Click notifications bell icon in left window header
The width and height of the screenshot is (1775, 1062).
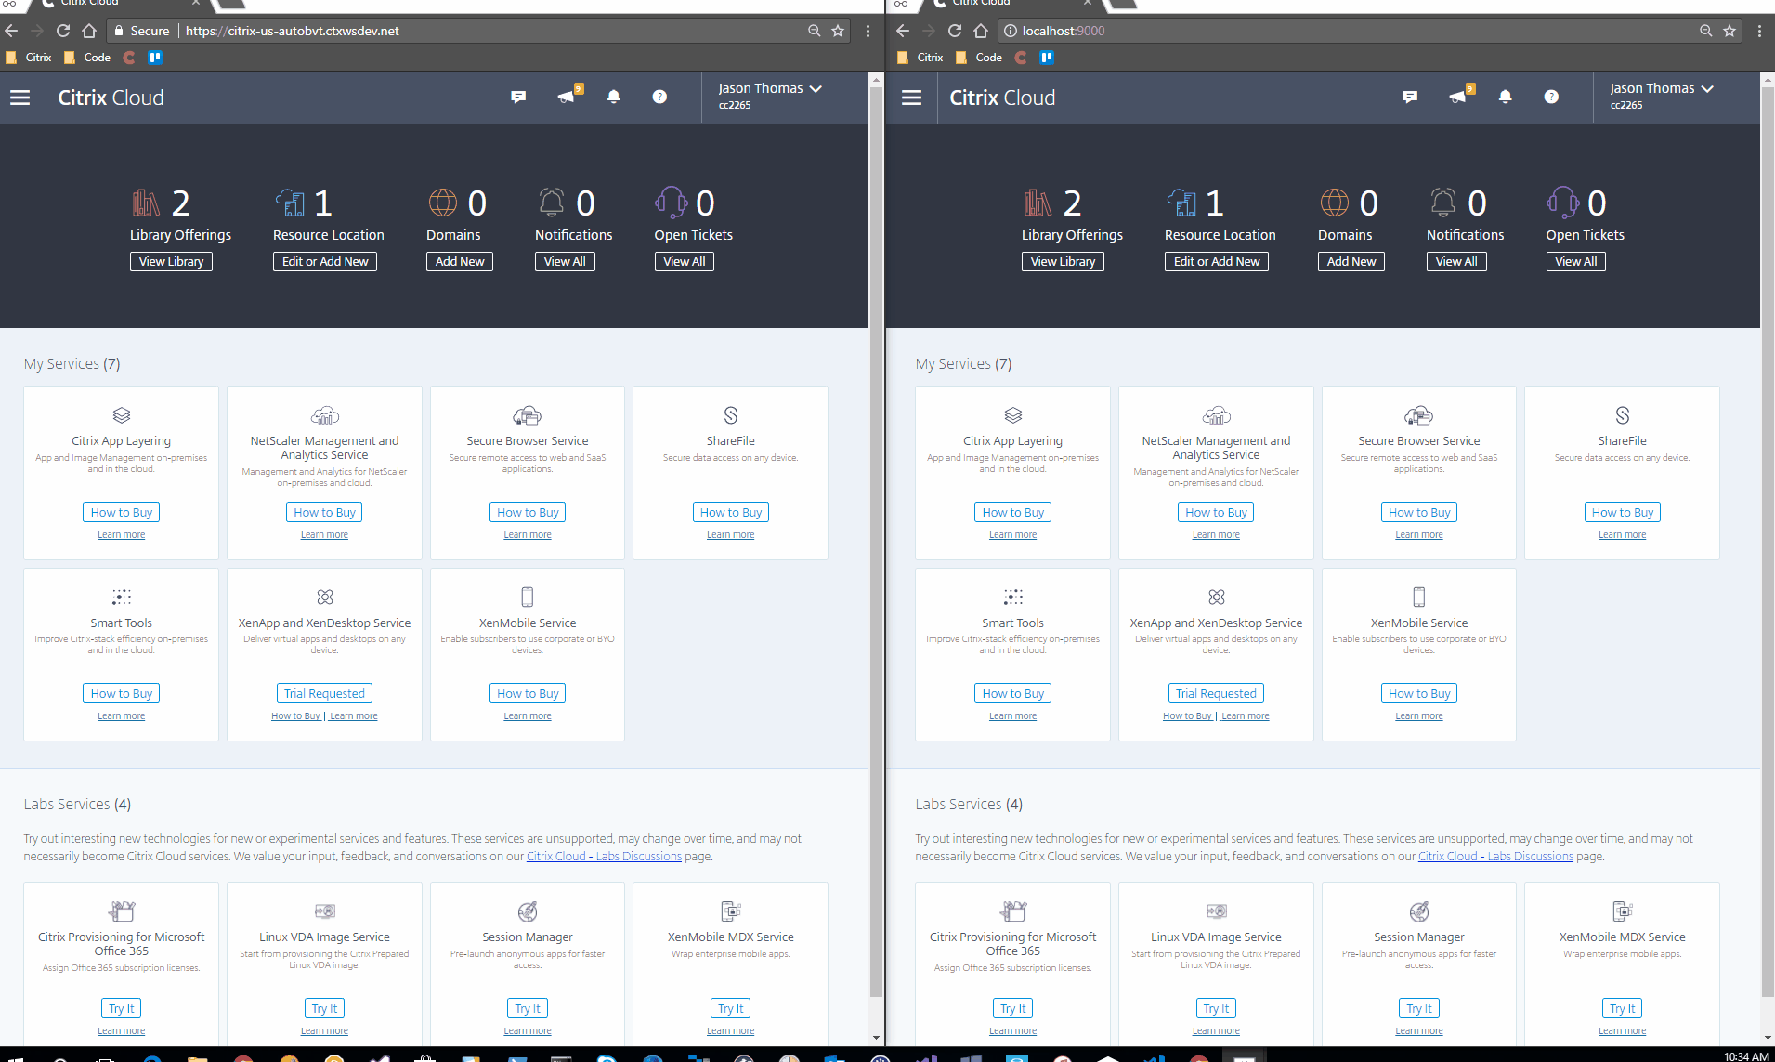click(x=614, y=97)
